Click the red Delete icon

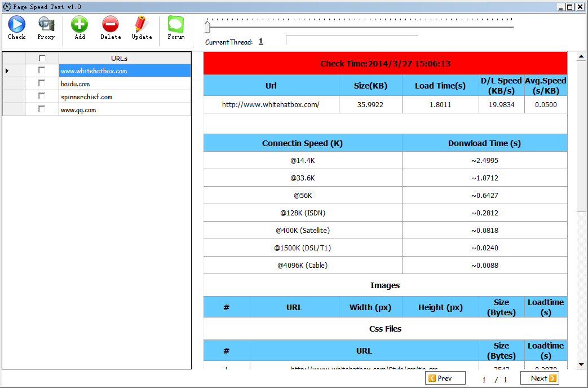pos(110,24)
